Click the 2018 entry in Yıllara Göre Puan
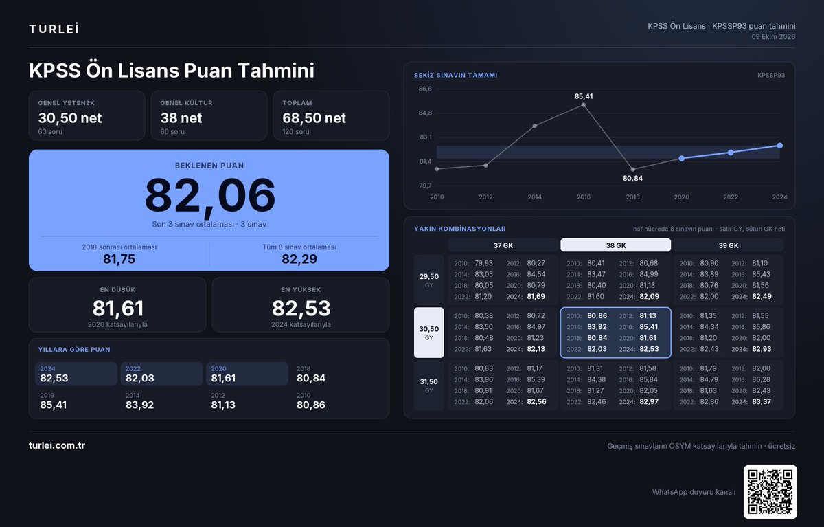Screen dimensions: 824x527 [311, 374]
